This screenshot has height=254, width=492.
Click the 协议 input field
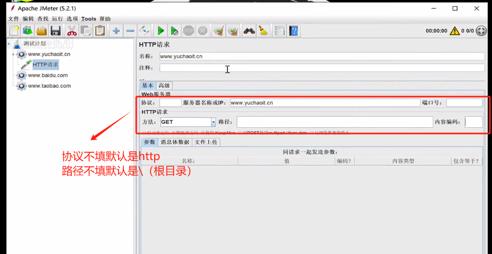171,103
